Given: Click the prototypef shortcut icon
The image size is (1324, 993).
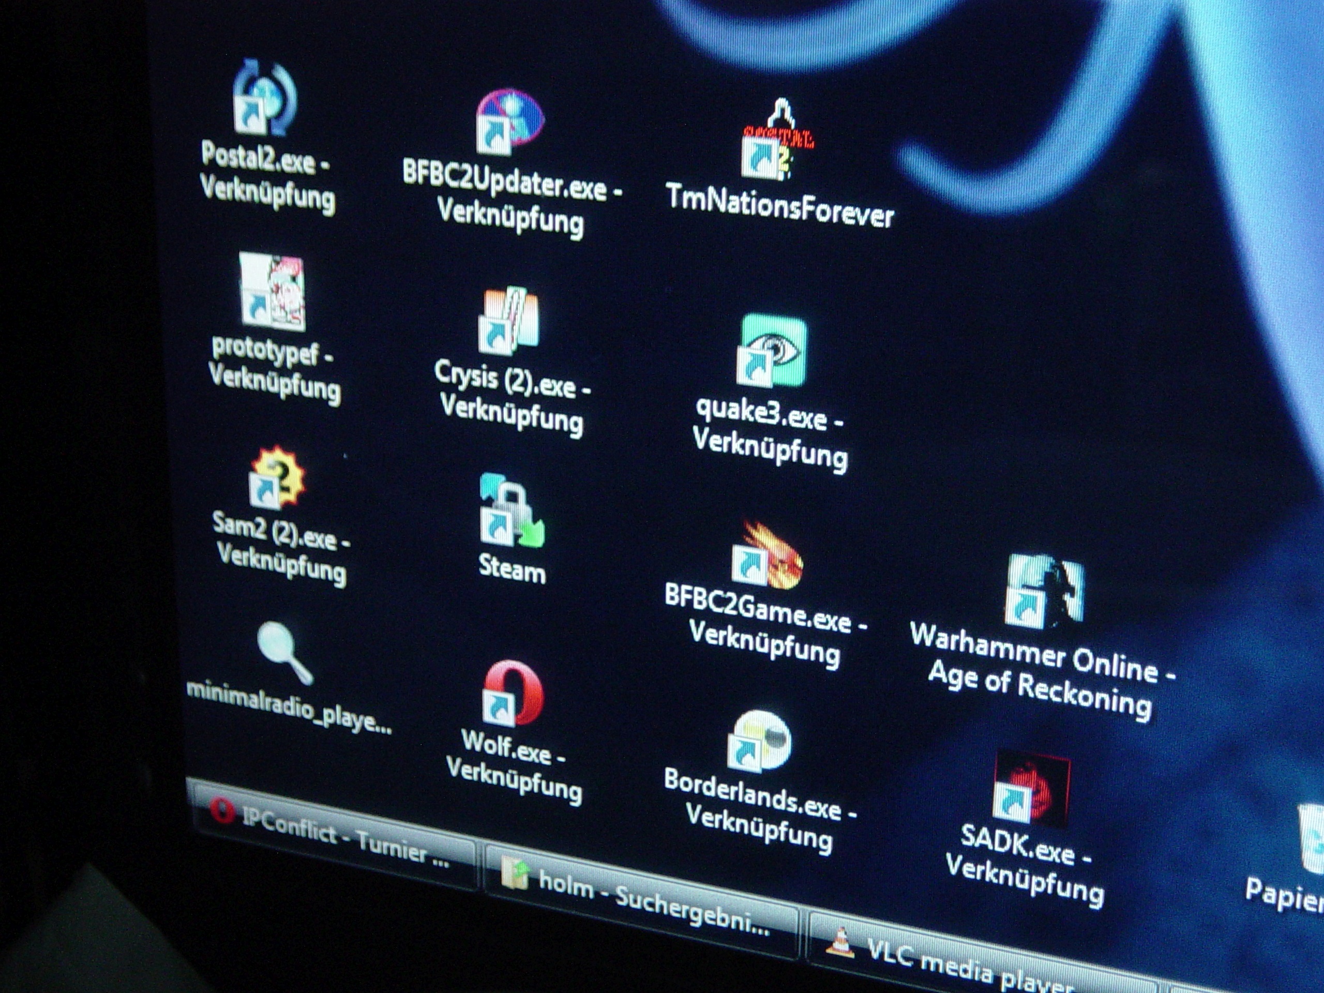Looking at the screenshot, I should (273, 292).
